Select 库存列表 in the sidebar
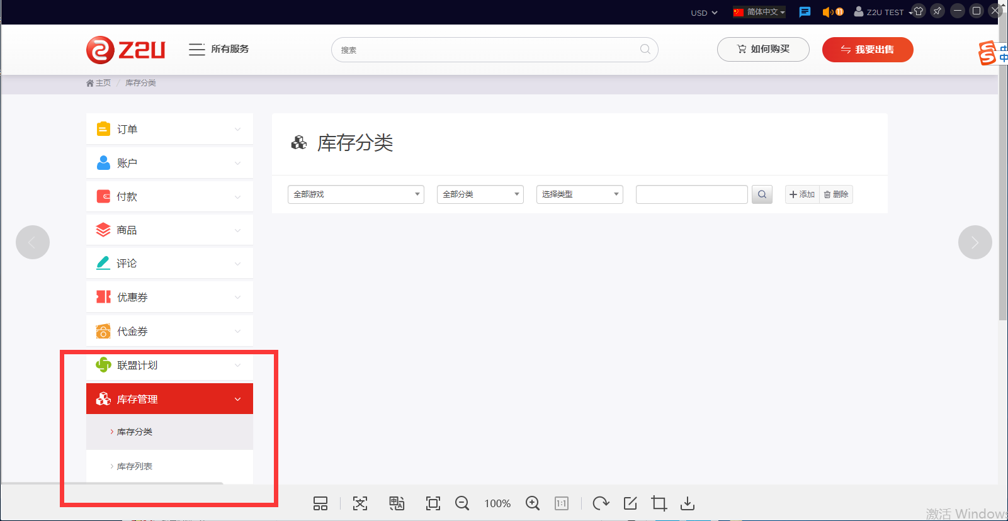Viewport: 1008px width, 521px height. tap(135, 466)
